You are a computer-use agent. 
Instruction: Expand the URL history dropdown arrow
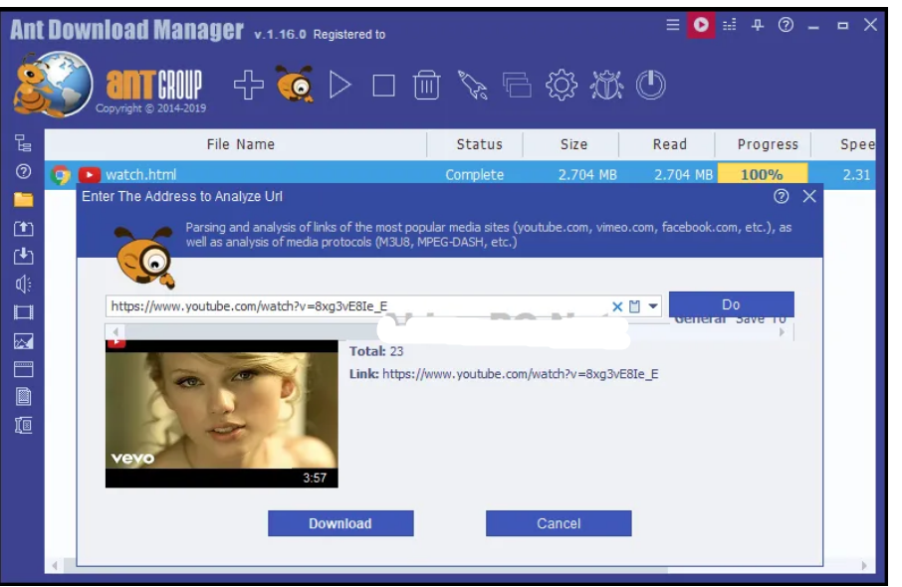654,306
